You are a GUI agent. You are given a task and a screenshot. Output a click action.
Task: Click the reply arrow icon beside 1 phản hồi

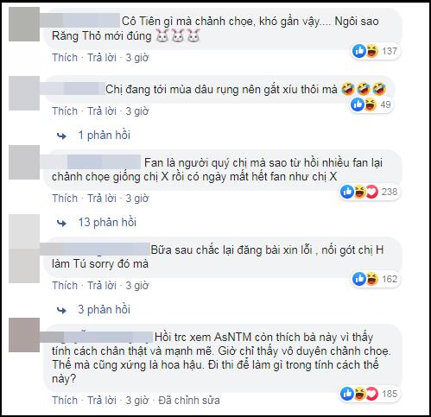(x=61, y=136)
